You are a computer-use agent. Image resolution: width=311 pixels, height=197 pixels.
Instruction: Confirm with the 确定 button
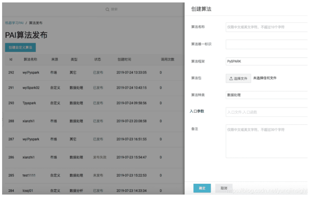click(202, 188)
